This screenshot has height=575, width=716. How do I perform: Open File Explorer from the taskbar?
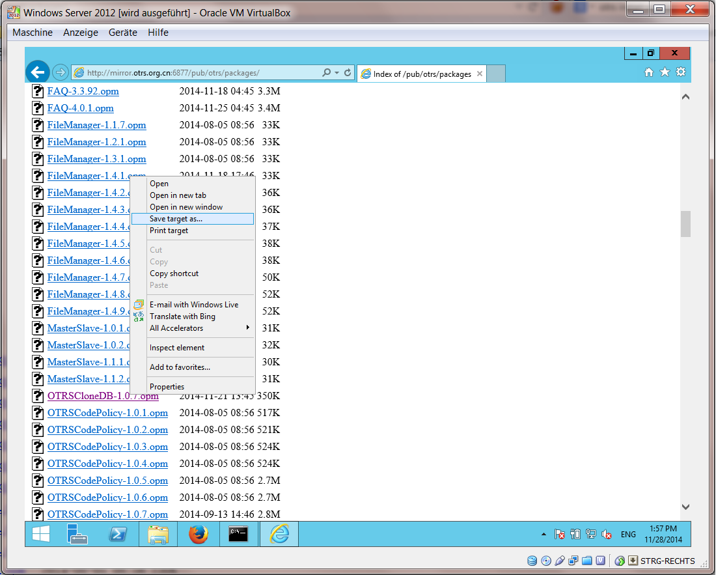[158, 533]
